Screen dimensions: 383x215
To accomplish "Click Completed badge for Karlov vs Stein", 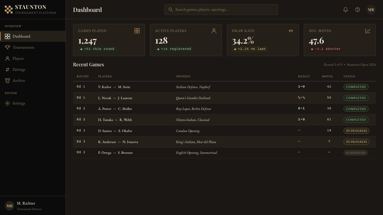I will [356, 87].
